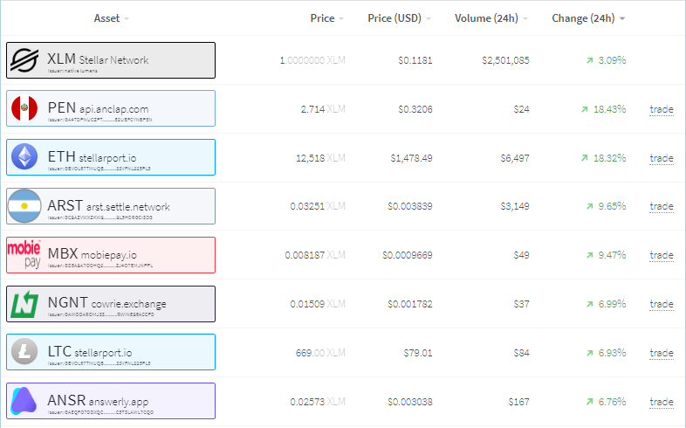Click the $0.1181 USD price
Image resolution: width=686 pixels, height=428 pixels.
pyautogui.click(x=415, y=60)
